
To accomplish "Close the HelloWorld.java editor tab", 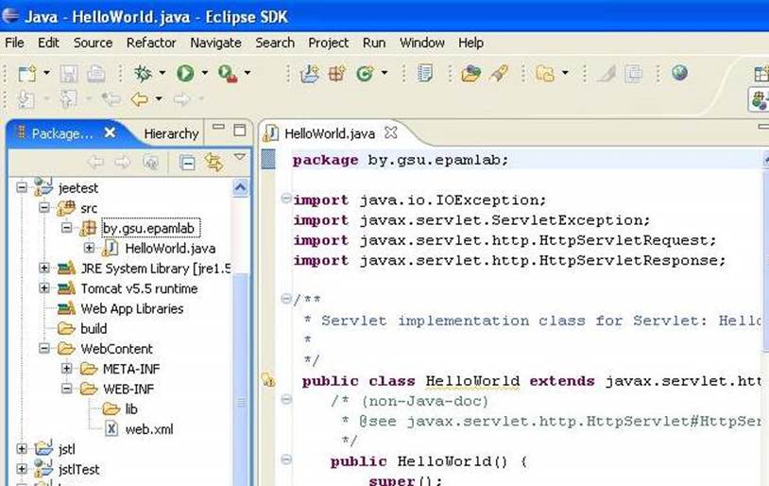I will tap(391, 132).
